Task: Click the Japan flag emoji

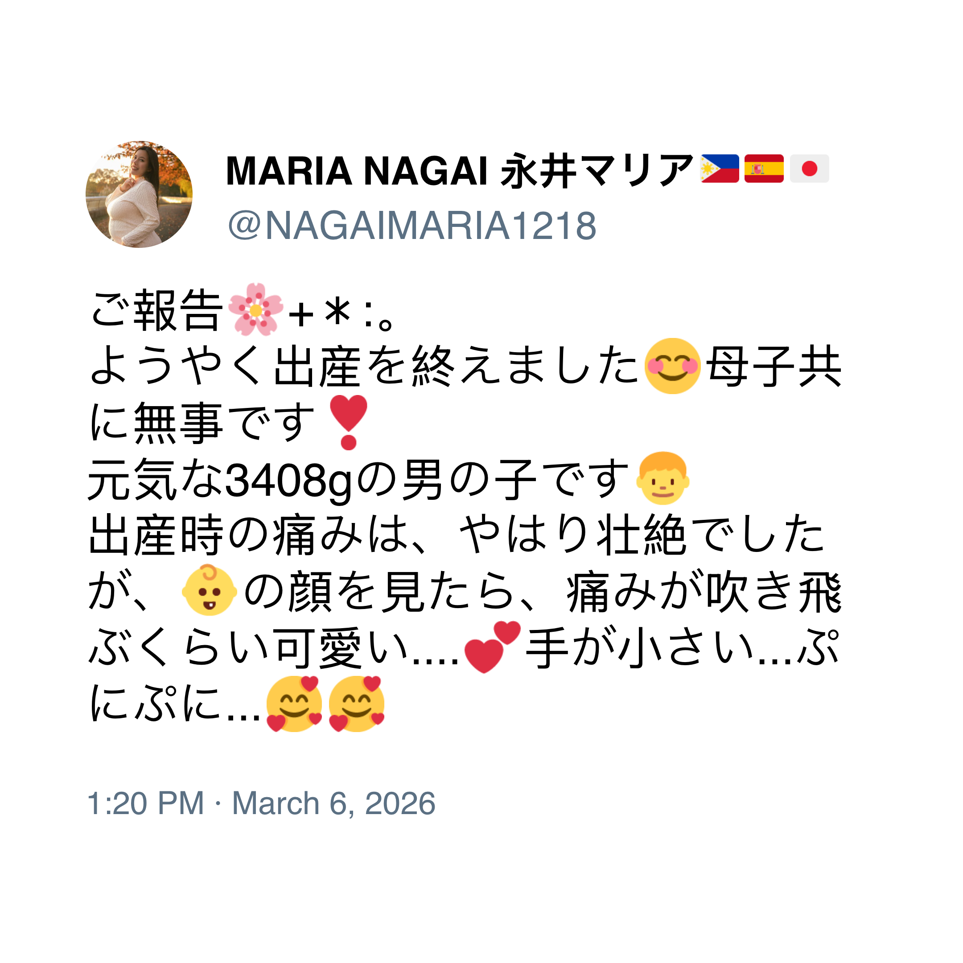Action: [810, 169]
